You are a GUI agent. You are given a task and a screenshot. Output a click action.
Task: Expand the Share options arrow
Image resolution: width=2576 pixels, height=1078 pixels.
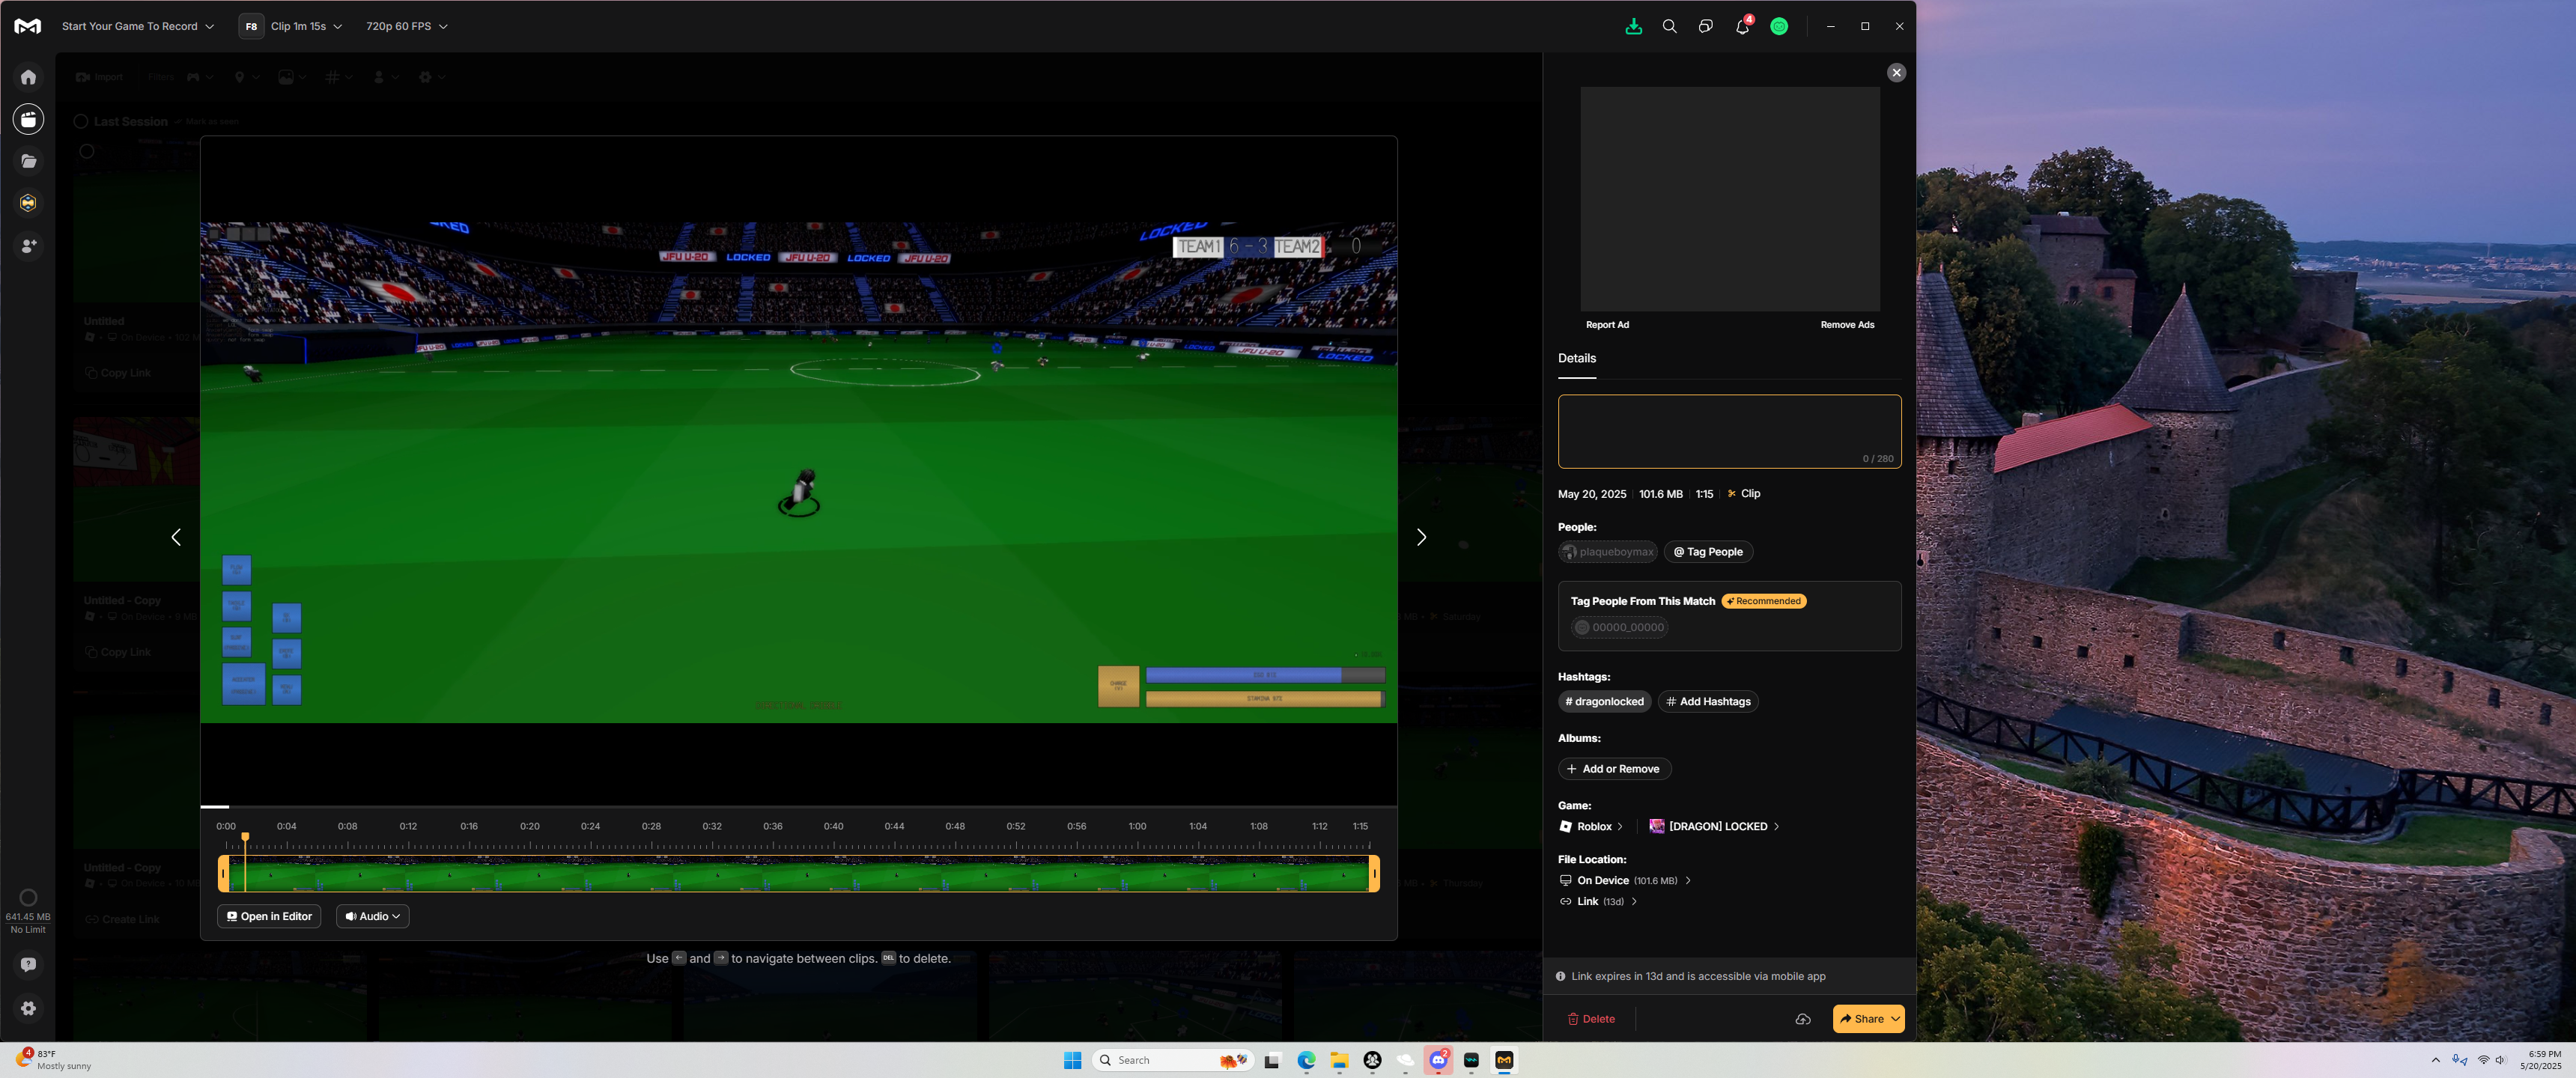click(1895, 1019)
